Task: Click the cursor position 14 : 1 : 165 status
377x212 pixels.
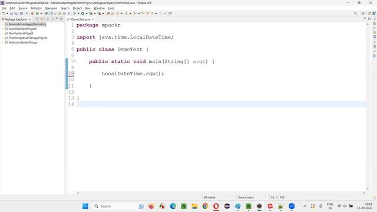Action: pyautogui.click(x=277, y=197)
